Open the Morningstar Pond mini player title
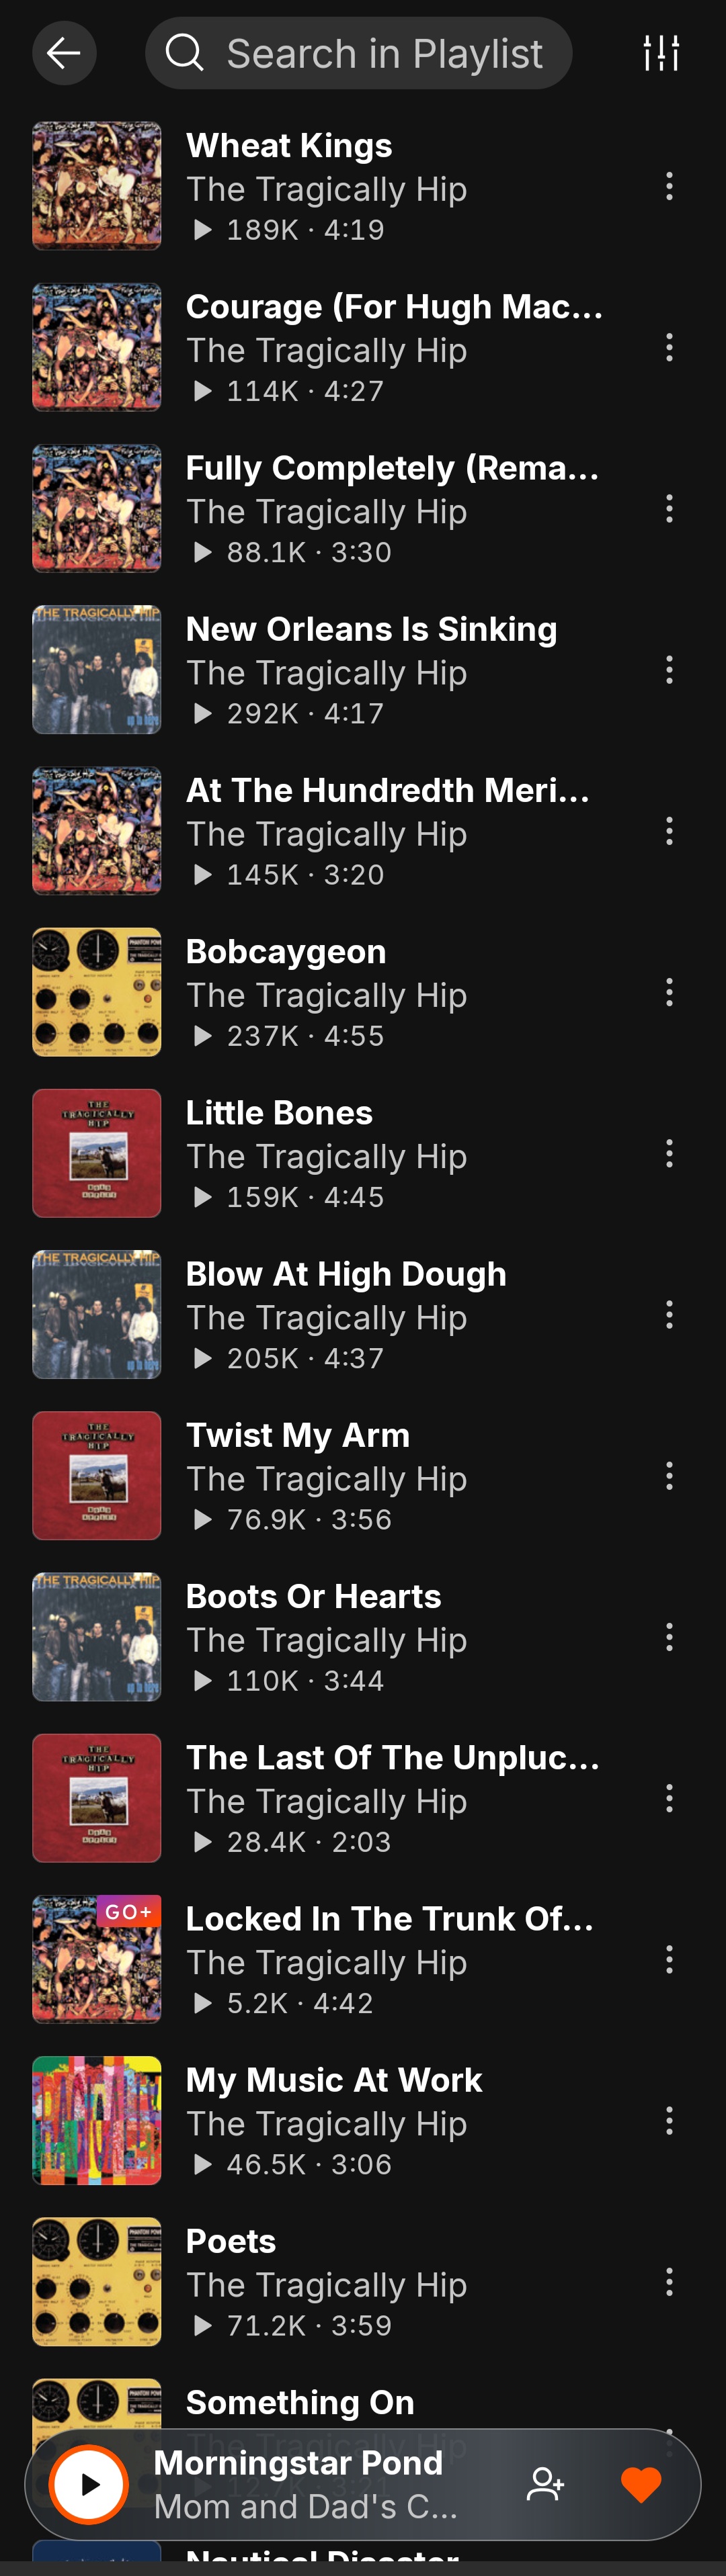Viewport: 726px width, 2576px height. 297,2462
